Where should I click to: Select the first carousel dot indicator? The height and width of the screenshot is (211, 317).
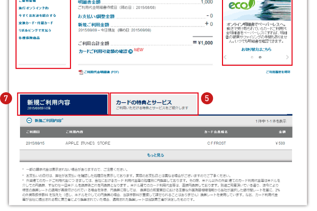tap(252, 57)
